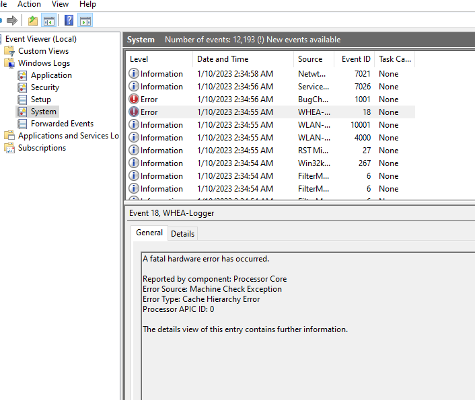Switch to the Details tab
This screenshot has height=400, width=475.
182,234
